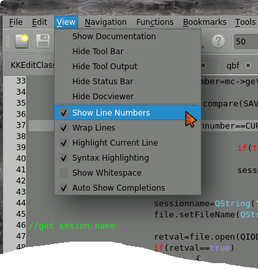
Task: Click the question mark help icon
Action: [x=218, y=41]
